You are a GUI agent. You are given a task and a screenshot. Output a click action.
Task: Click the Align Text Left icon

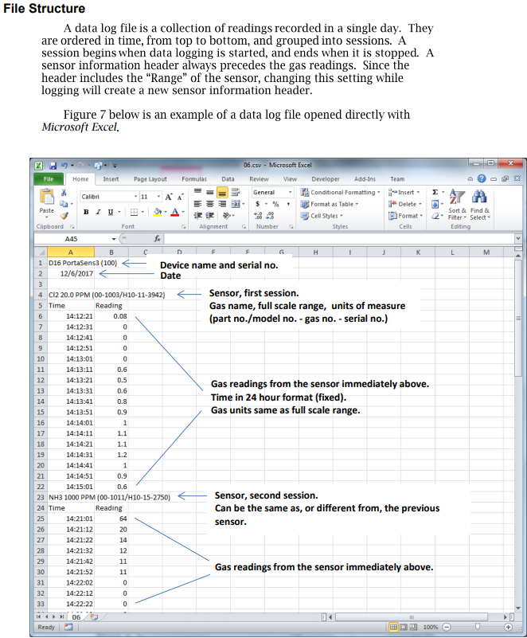click(197, 204)
